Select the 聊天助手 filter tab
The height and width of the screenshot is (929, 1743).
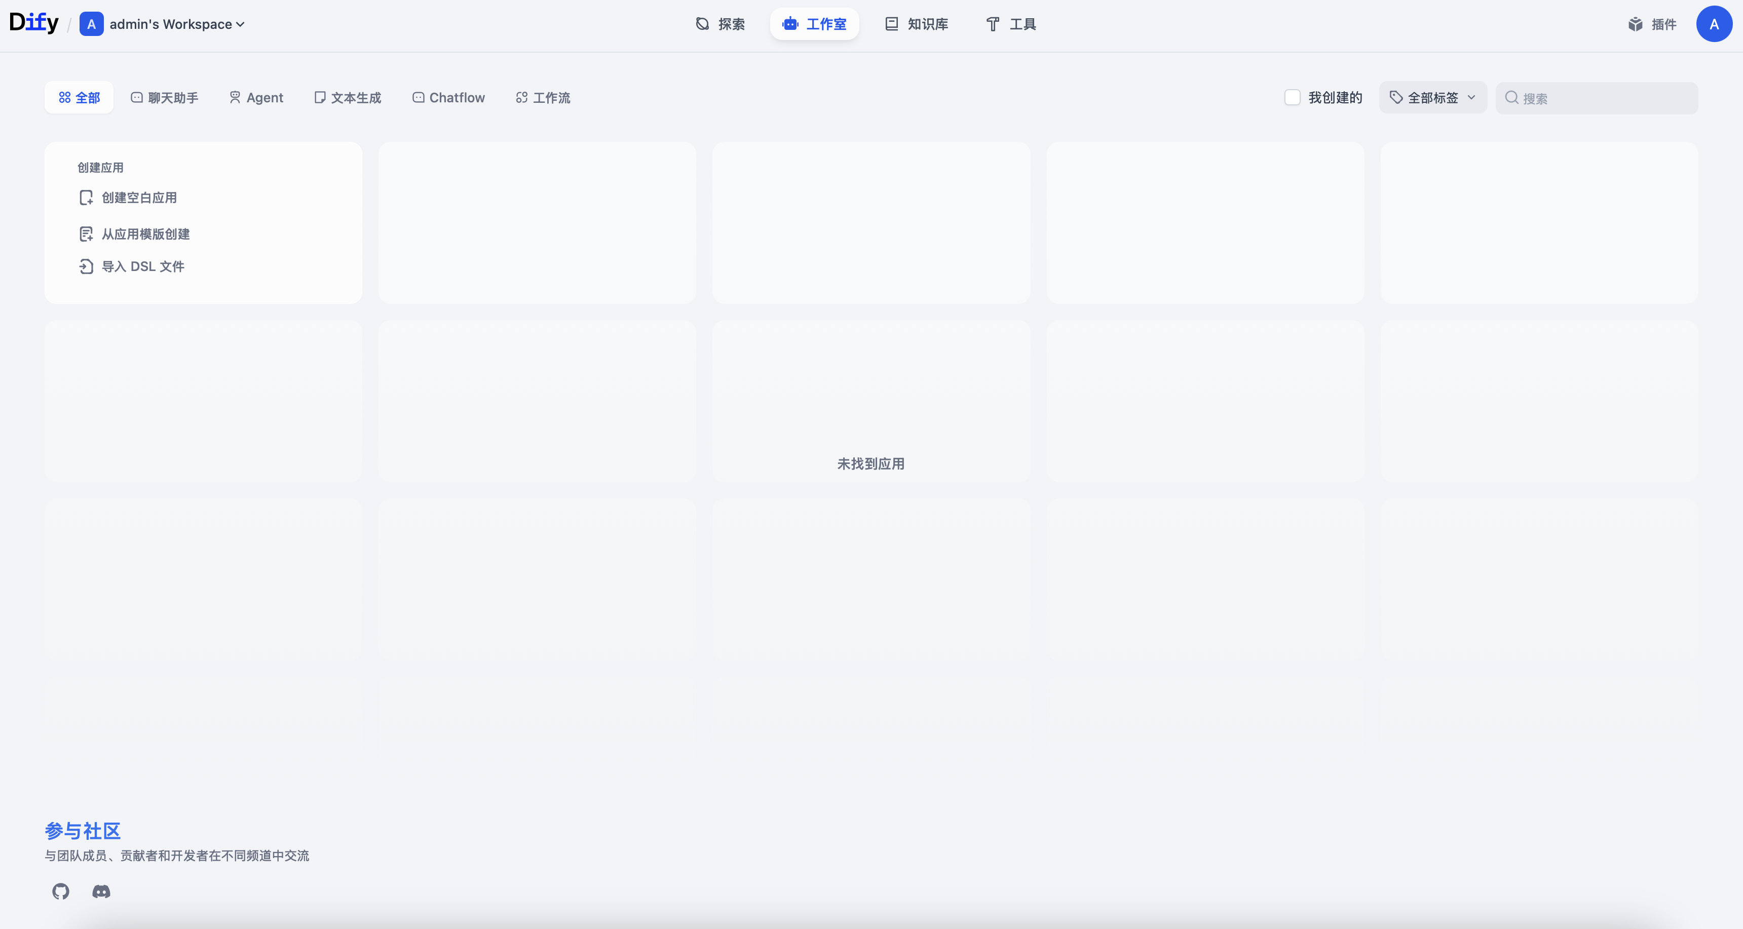click(165, 97)
